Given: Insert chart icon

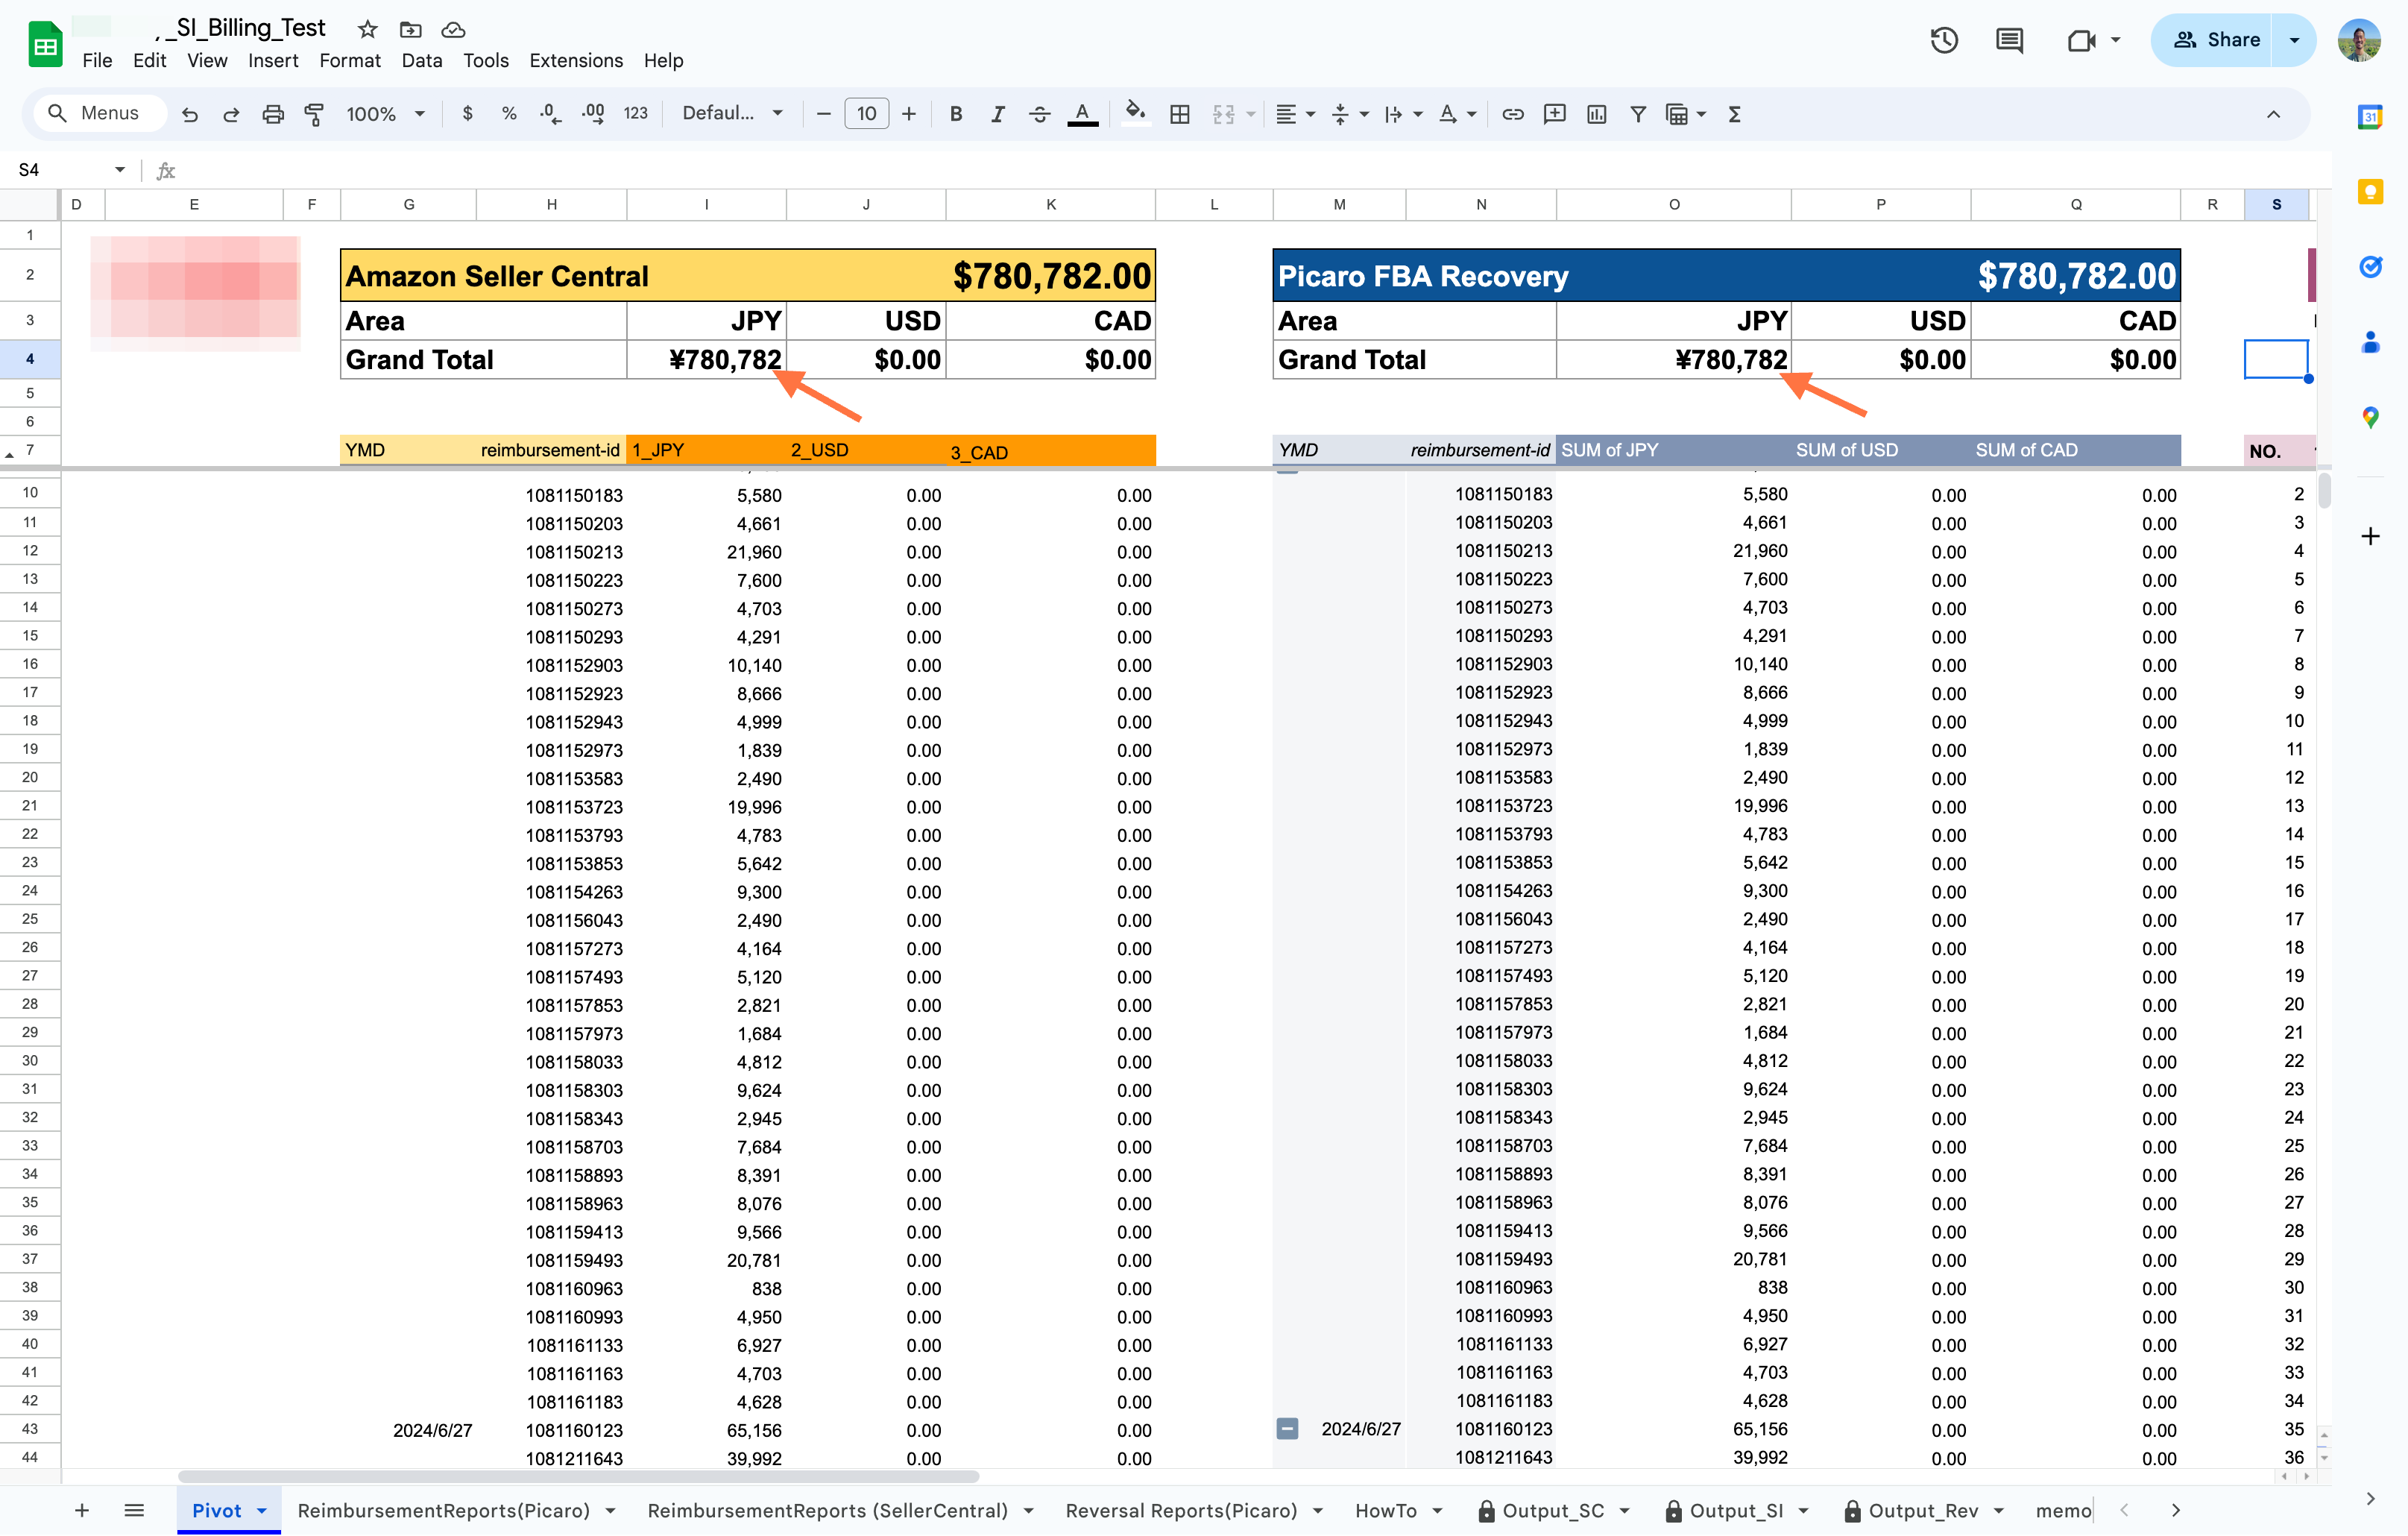Looking at the screenshot, I should tap(1597, 114).
